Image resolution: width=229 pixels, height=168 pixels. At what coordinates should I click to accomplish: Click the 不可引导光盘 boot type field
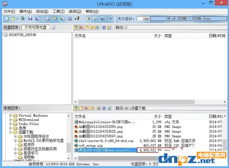[x=35, y=27]
